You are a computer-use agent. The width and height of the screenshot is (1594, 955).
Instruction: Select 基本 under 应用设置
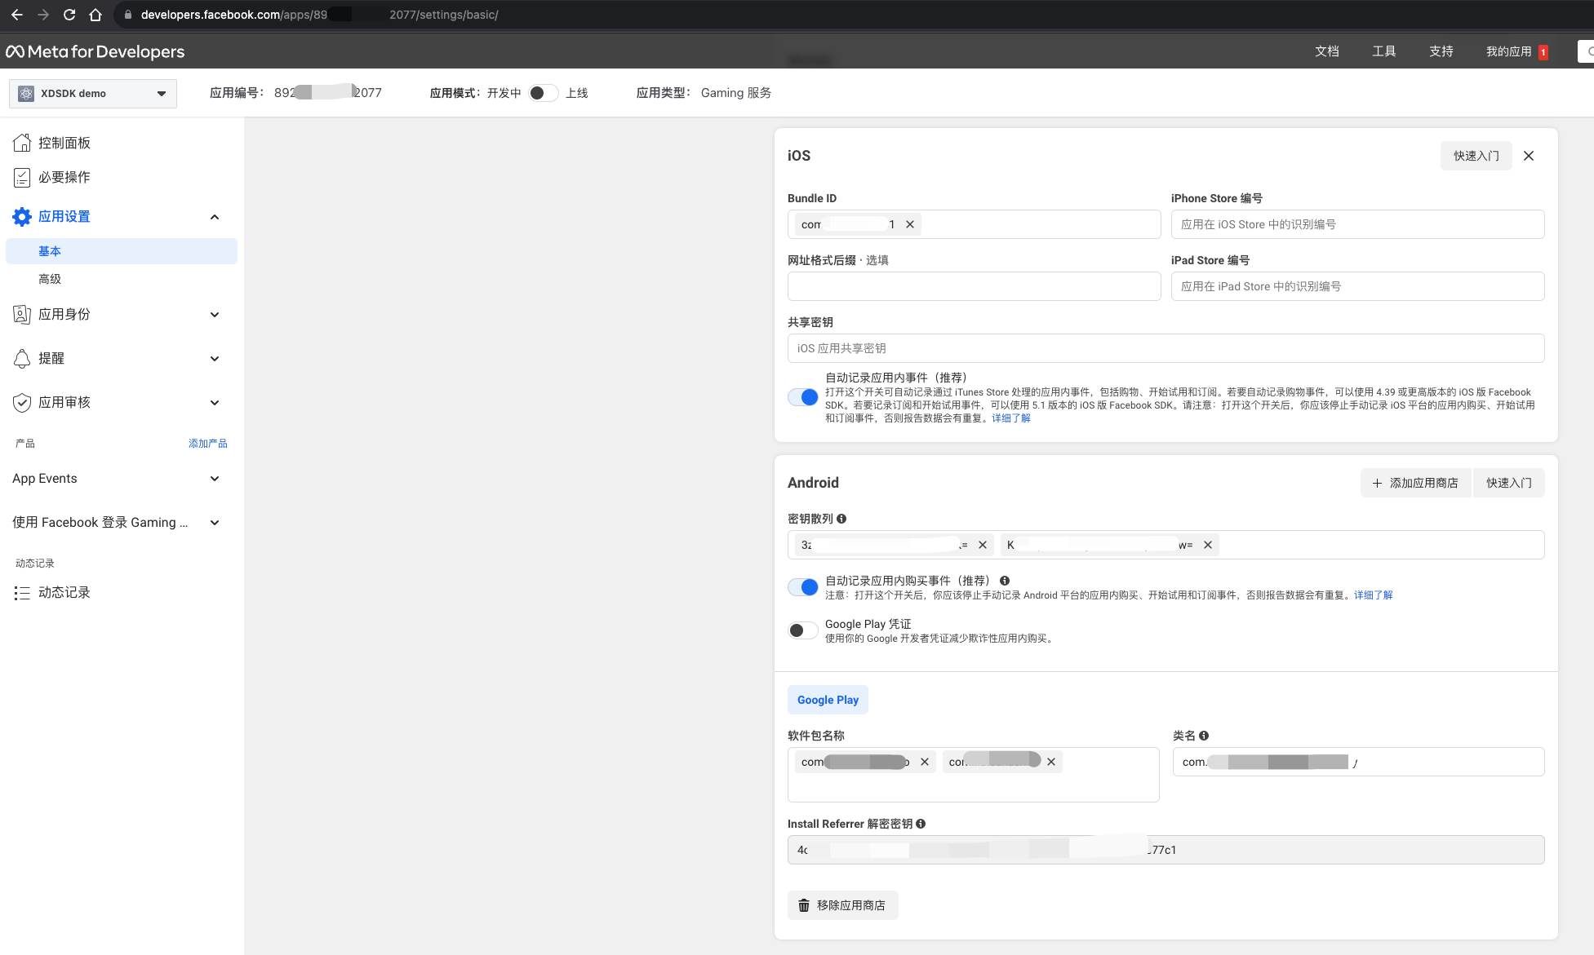point(122,251)
